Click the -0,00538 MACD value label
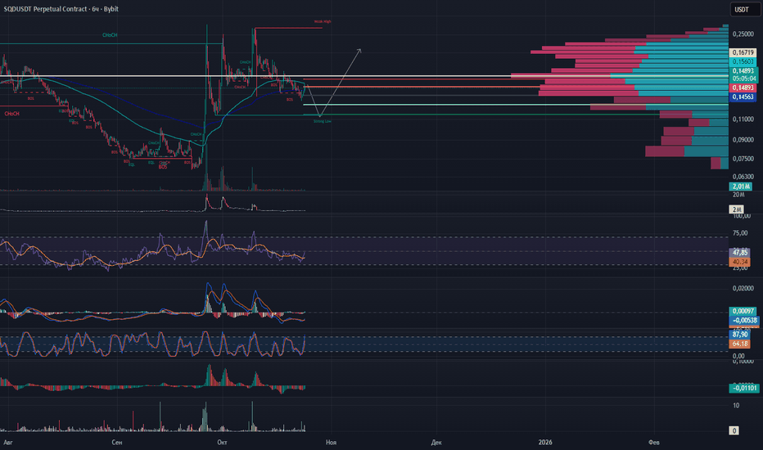This screenshot has height=450, width=763. click(744, 321)
